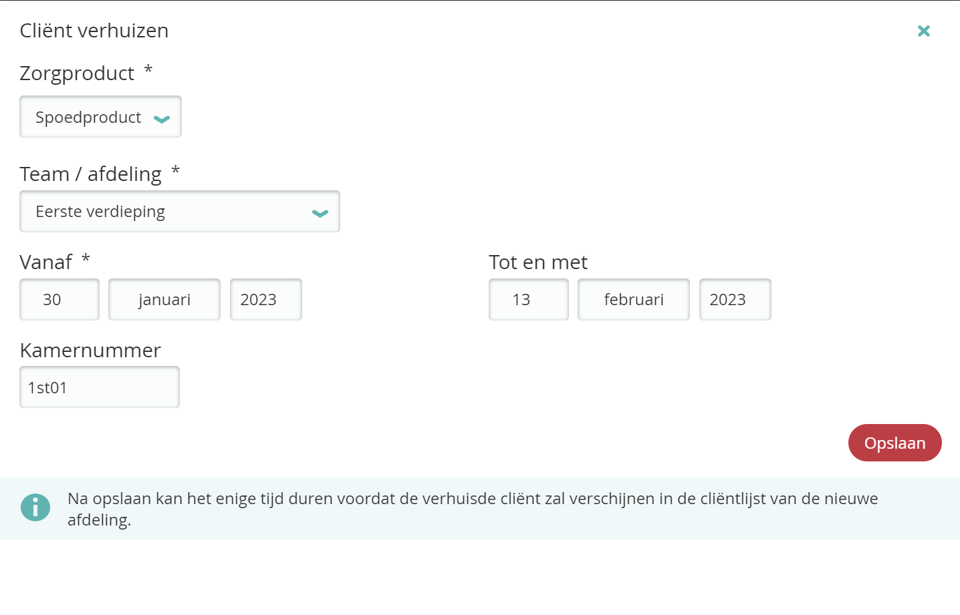Click the chevron arrow beside Spoedproduct
This screenshot has height=615, width=960.
pos(162,119)
